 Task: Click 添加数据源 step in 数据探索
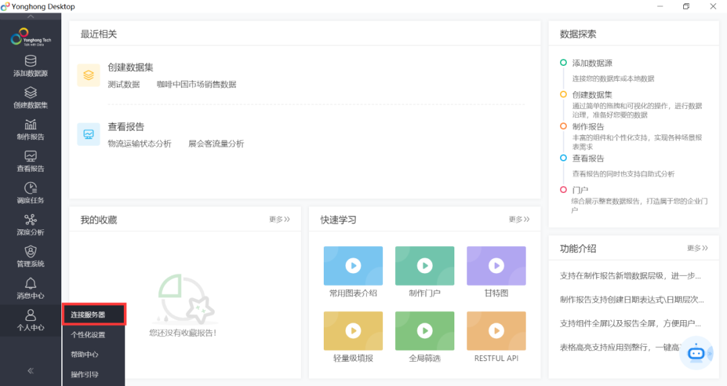pos(592,63)
